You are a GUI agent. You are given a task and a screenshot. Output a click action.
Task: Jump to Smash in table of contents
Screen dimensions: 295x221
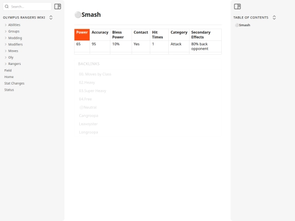[243, 25]
